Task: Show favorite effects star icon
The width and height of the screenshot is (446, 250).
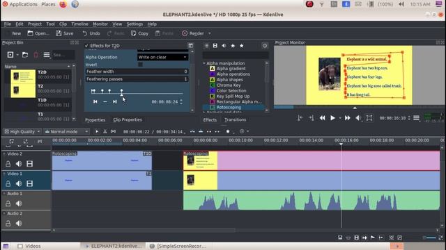Action: (x=242, y=46)
